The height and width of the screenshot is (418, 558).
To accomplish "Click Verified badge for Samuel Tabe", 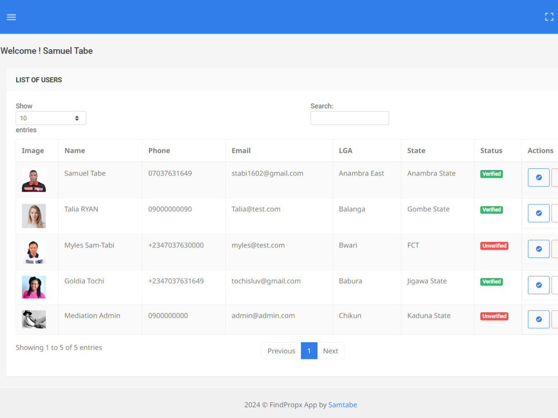I will pos(492,174).
